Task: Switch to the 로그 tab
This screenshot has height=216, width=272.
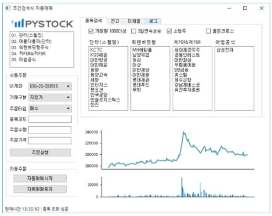Action: coord(153,21)
